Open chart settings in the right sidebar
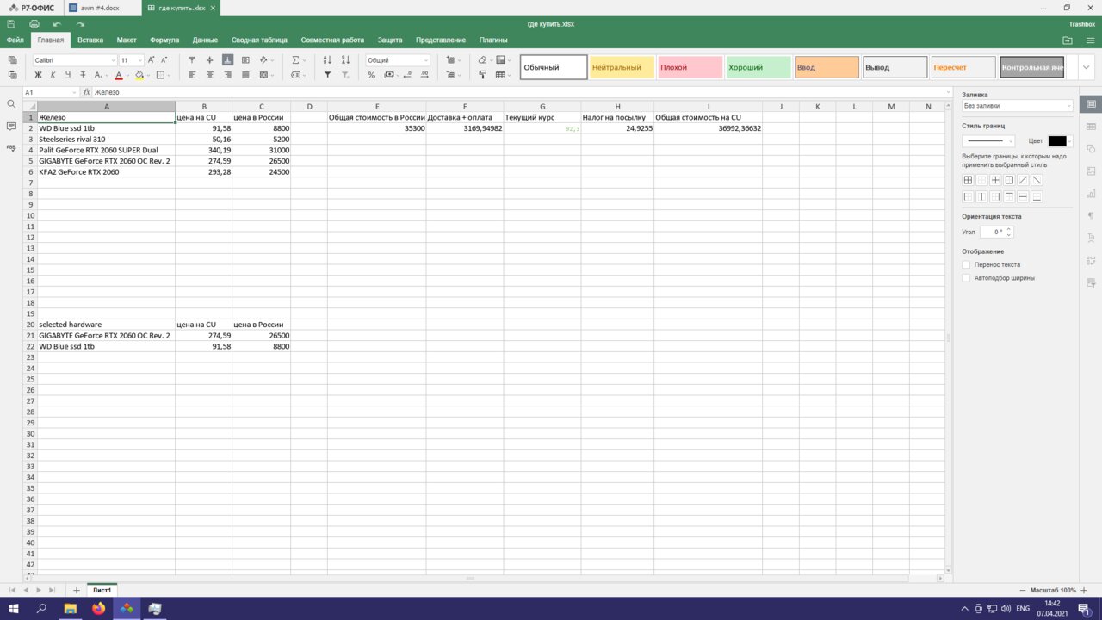The width and height of the screenshot is (1102, 620). (x=1091, y=193)
